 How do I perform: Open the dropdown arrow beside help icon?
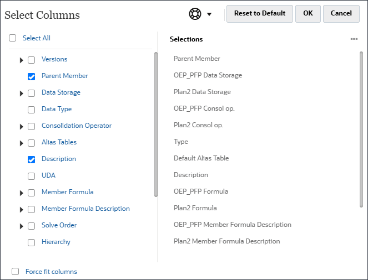(x=209, y=14)
